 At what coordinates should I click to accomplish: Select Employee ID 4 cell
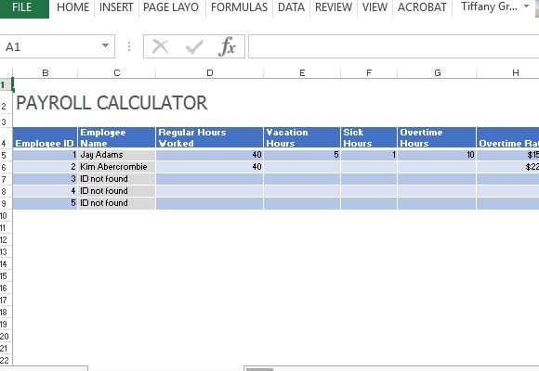(x=45, y=191)
